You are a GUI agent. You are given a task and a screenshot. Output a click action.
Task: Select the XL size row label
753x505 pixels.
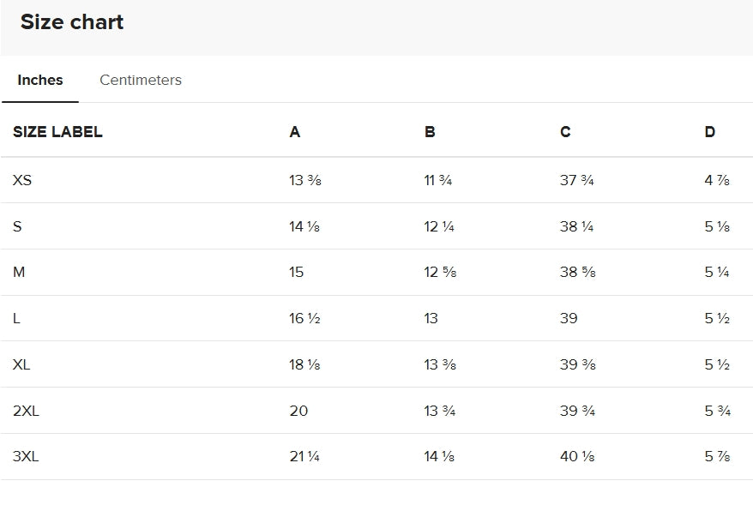coord(21,364)
